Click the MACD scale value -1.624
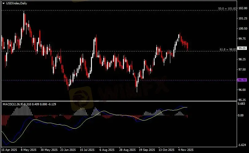The height and width of the screenshot is (153, 249). point(242,145)
